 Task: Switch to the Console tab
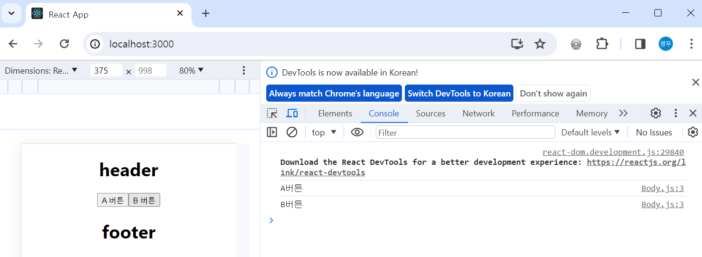click(x=384, y=113)
